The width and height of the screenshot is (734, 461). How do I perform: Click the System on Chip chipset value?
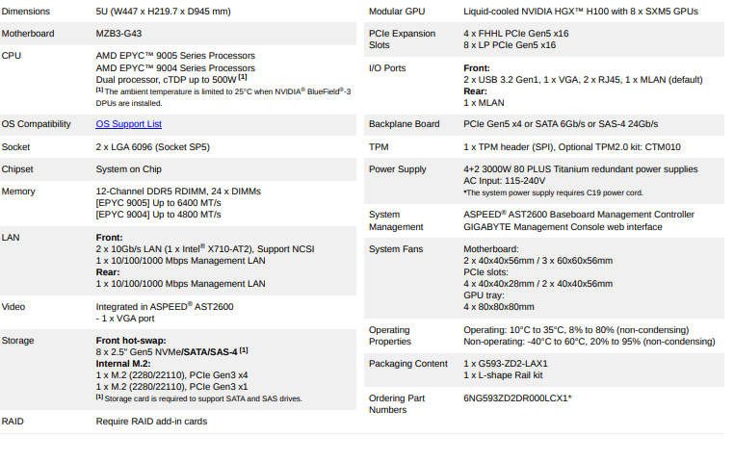click(x=129, y=169)
